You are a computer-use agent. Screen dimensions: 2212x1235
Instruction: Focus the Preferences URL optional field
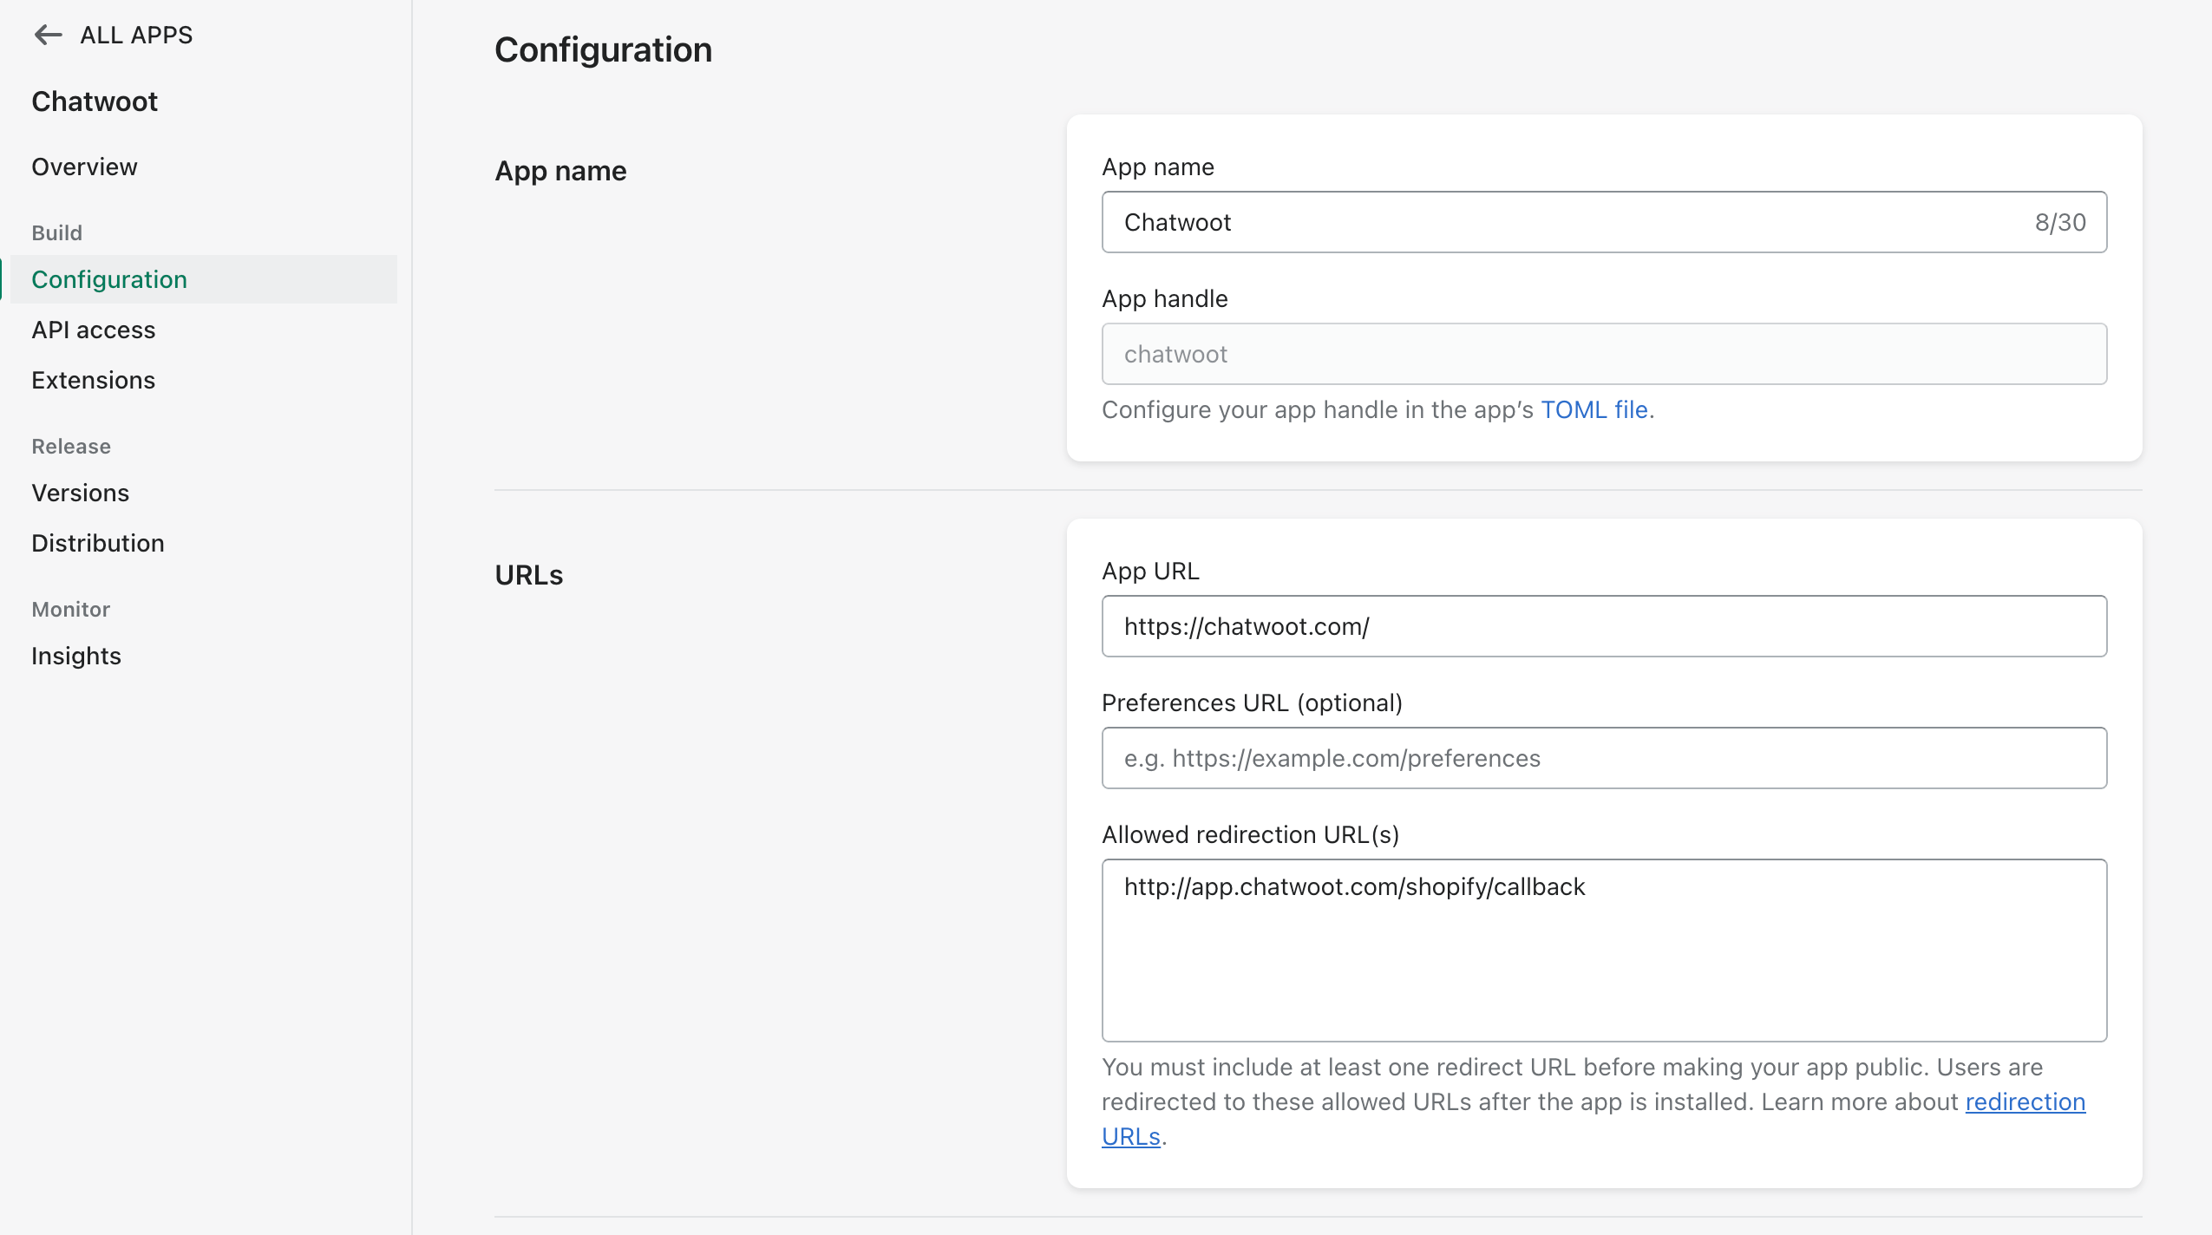coord(1604,758)
